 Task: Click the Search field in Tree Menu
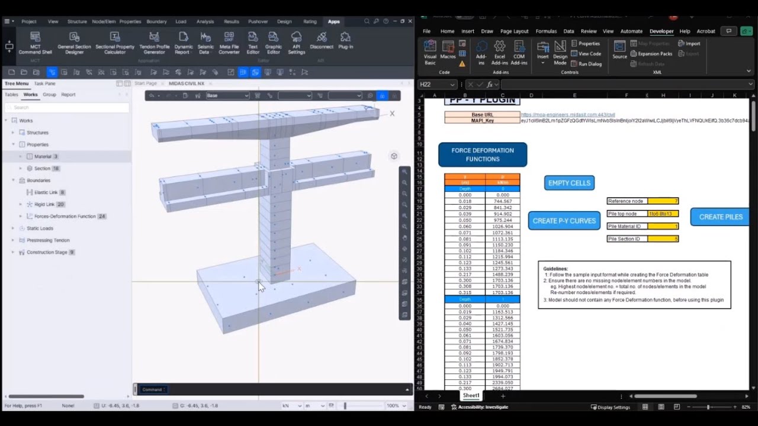67,107
